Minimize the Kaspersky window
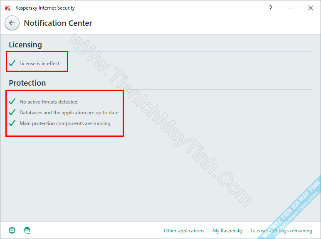Viewport: 321px width, 239px height. tap(291, 8)
